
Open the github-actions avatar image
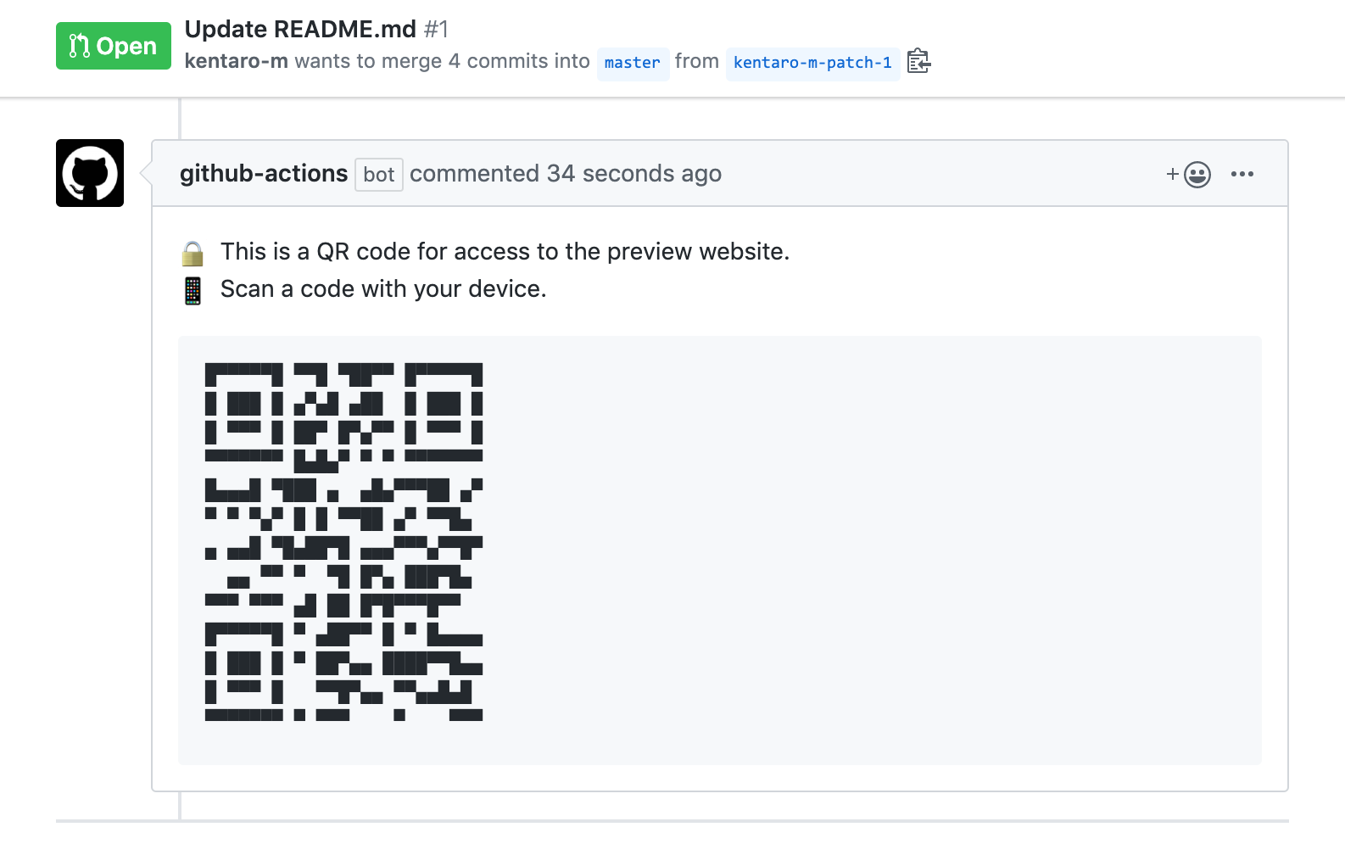[90, 173]
